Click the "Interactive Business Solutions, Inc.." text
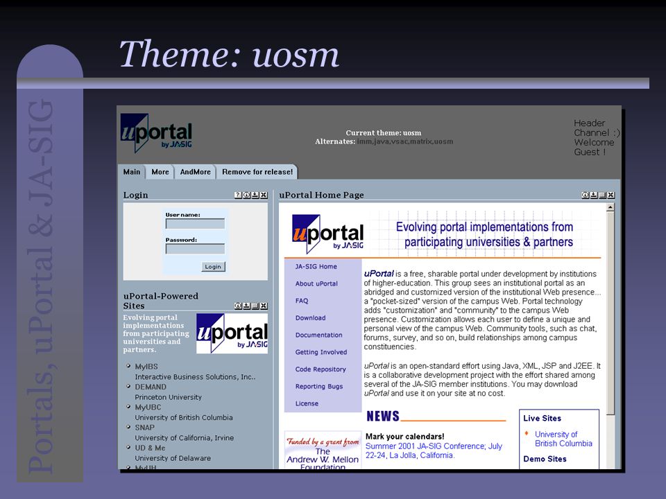 (x=195, y=377)
